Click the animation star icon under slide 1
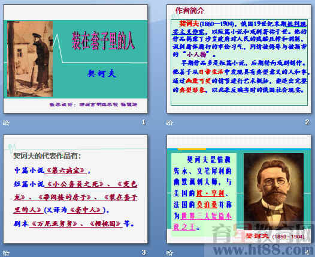 pyautogui.click(x=6, y=122)
